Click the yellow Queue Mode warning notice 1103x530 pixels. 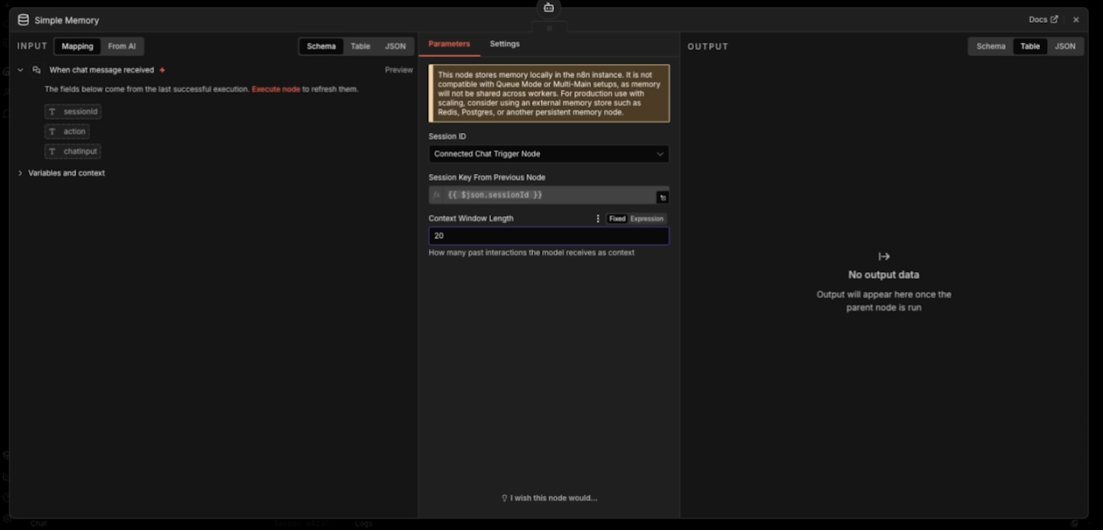pos(549,94)
